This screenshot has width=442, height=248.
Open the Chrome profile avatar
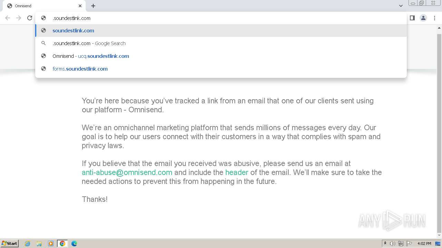[x=423, y=18]
